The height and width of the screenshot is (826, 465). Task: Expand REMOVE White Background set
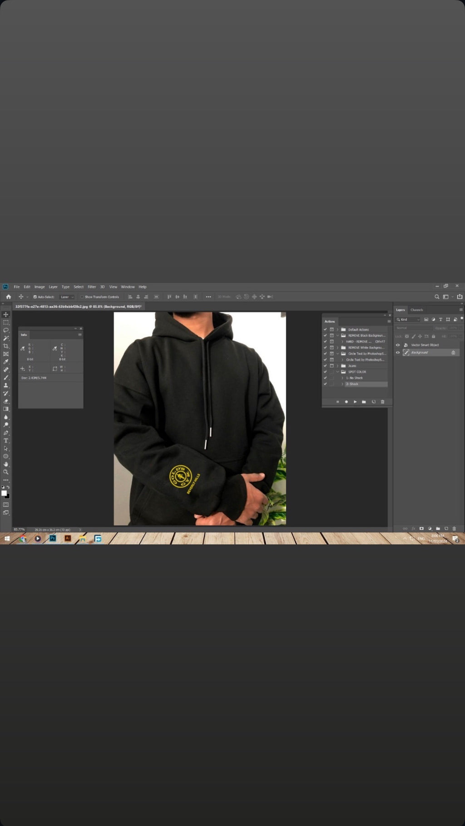click(x=337, y=348)
